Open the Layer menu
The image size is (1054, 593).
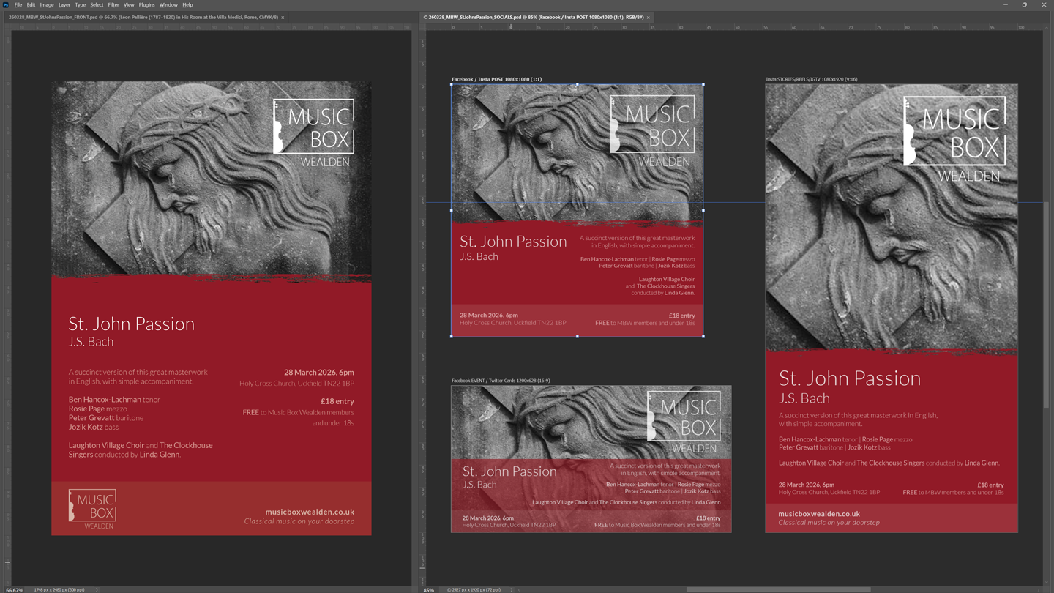[64, 4]
